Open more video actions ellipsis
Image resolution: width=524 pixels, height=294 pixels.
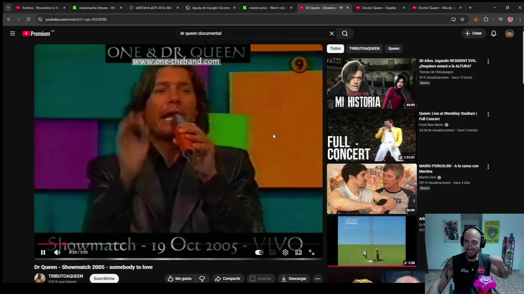[317, 278]
